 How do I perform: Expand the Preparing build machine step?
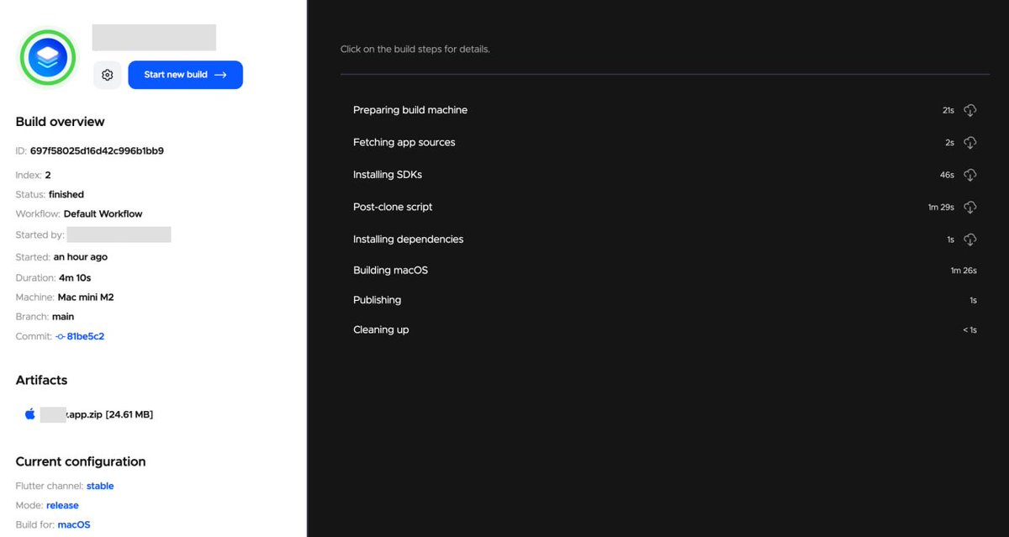(664, 110)
